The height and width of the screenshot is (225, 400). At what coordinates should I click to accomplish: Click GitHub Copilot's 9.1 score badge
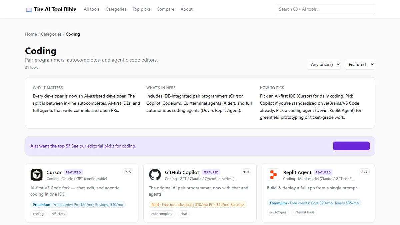(x=246, y=172)
